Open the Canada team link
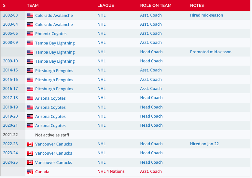 [x=42, y=172]
